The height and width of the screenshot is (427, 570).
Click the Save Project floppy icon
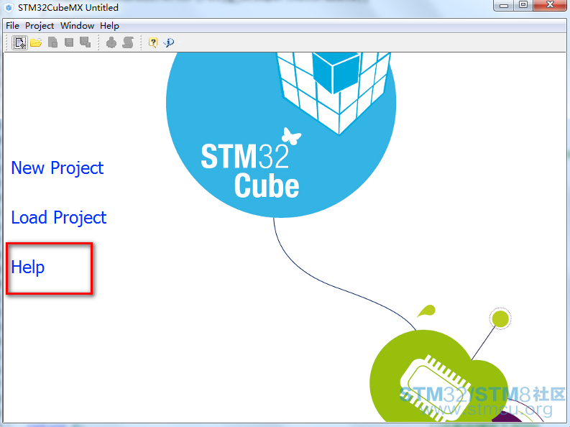coord(69,42)
